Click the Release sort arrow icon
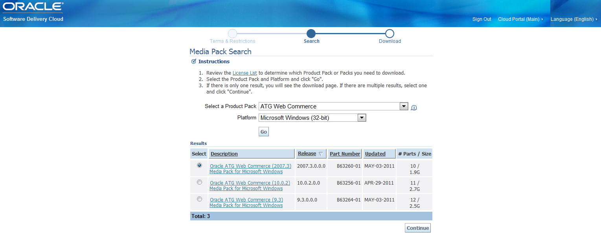Viewport: 601px width, 240px height. tap(320, 154)
